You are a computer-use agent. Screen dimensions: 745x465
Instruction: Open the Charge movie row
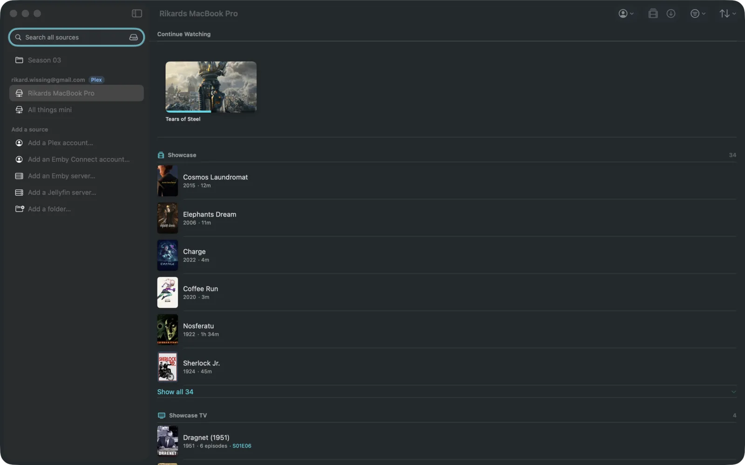[x=447, y=255]
